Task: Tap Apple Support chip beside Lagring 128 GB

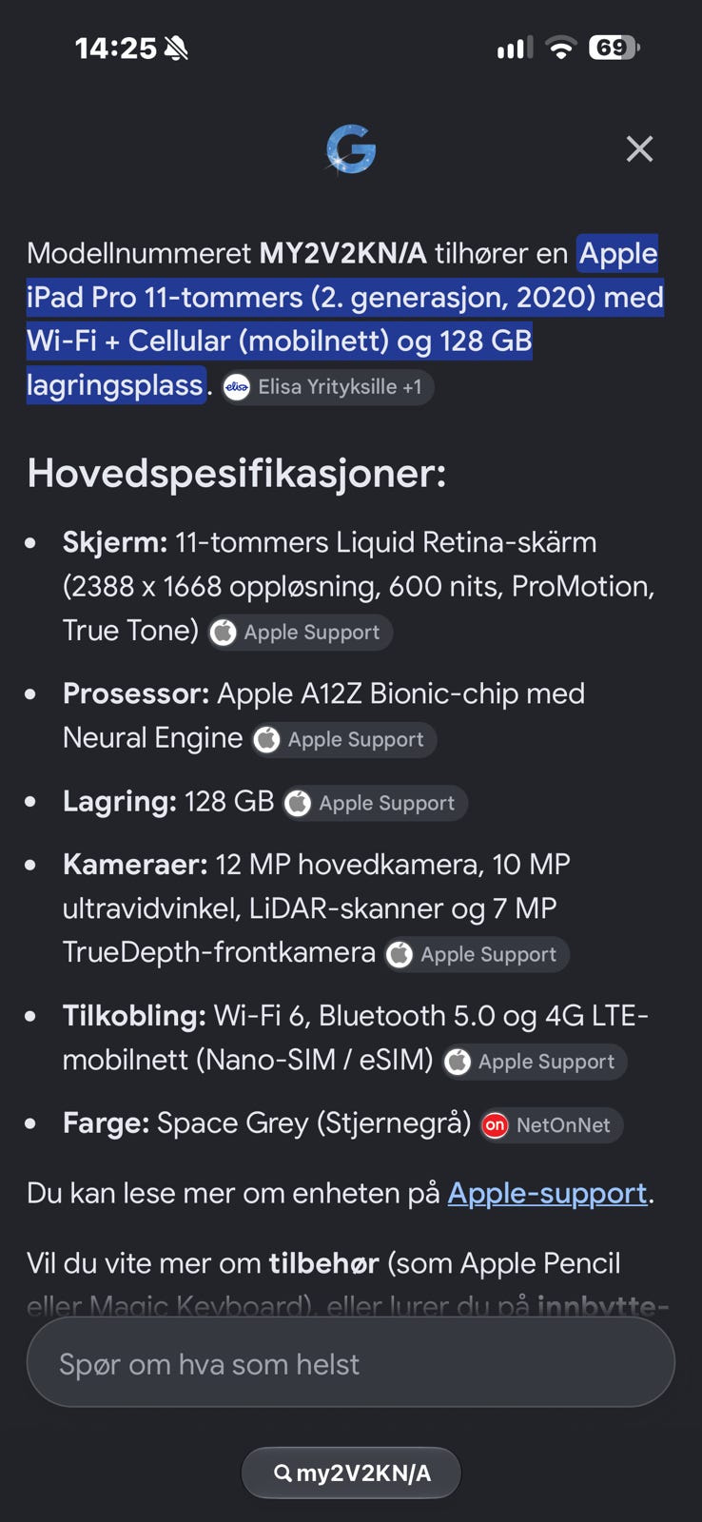Action: 375,804
